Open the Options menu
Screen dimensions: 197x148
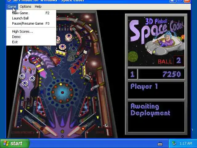(x=25, y=6)
